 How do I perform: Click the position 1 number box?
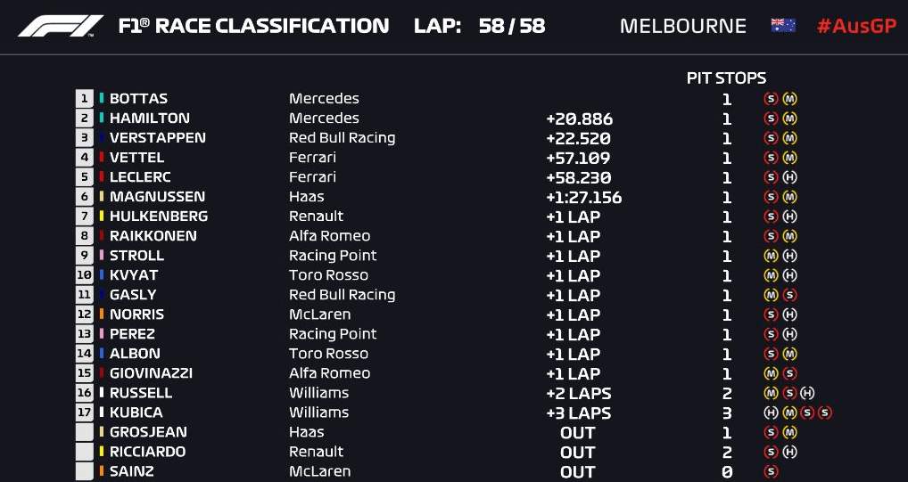[84, 99]
